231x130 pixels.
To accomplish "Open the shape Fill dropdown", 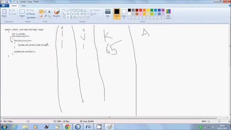I will 94,14.
